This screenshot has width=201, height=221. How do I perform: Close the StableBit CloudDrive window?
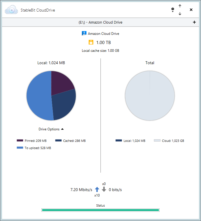pyautogui.click(x=191, y=10)
